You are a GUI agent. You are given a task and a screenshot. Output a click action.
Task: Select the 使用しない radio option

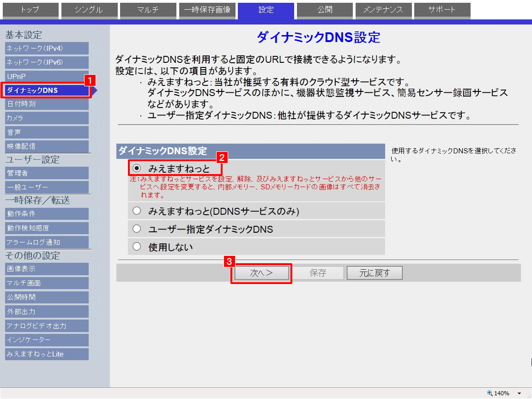click(x=137, y=247)
